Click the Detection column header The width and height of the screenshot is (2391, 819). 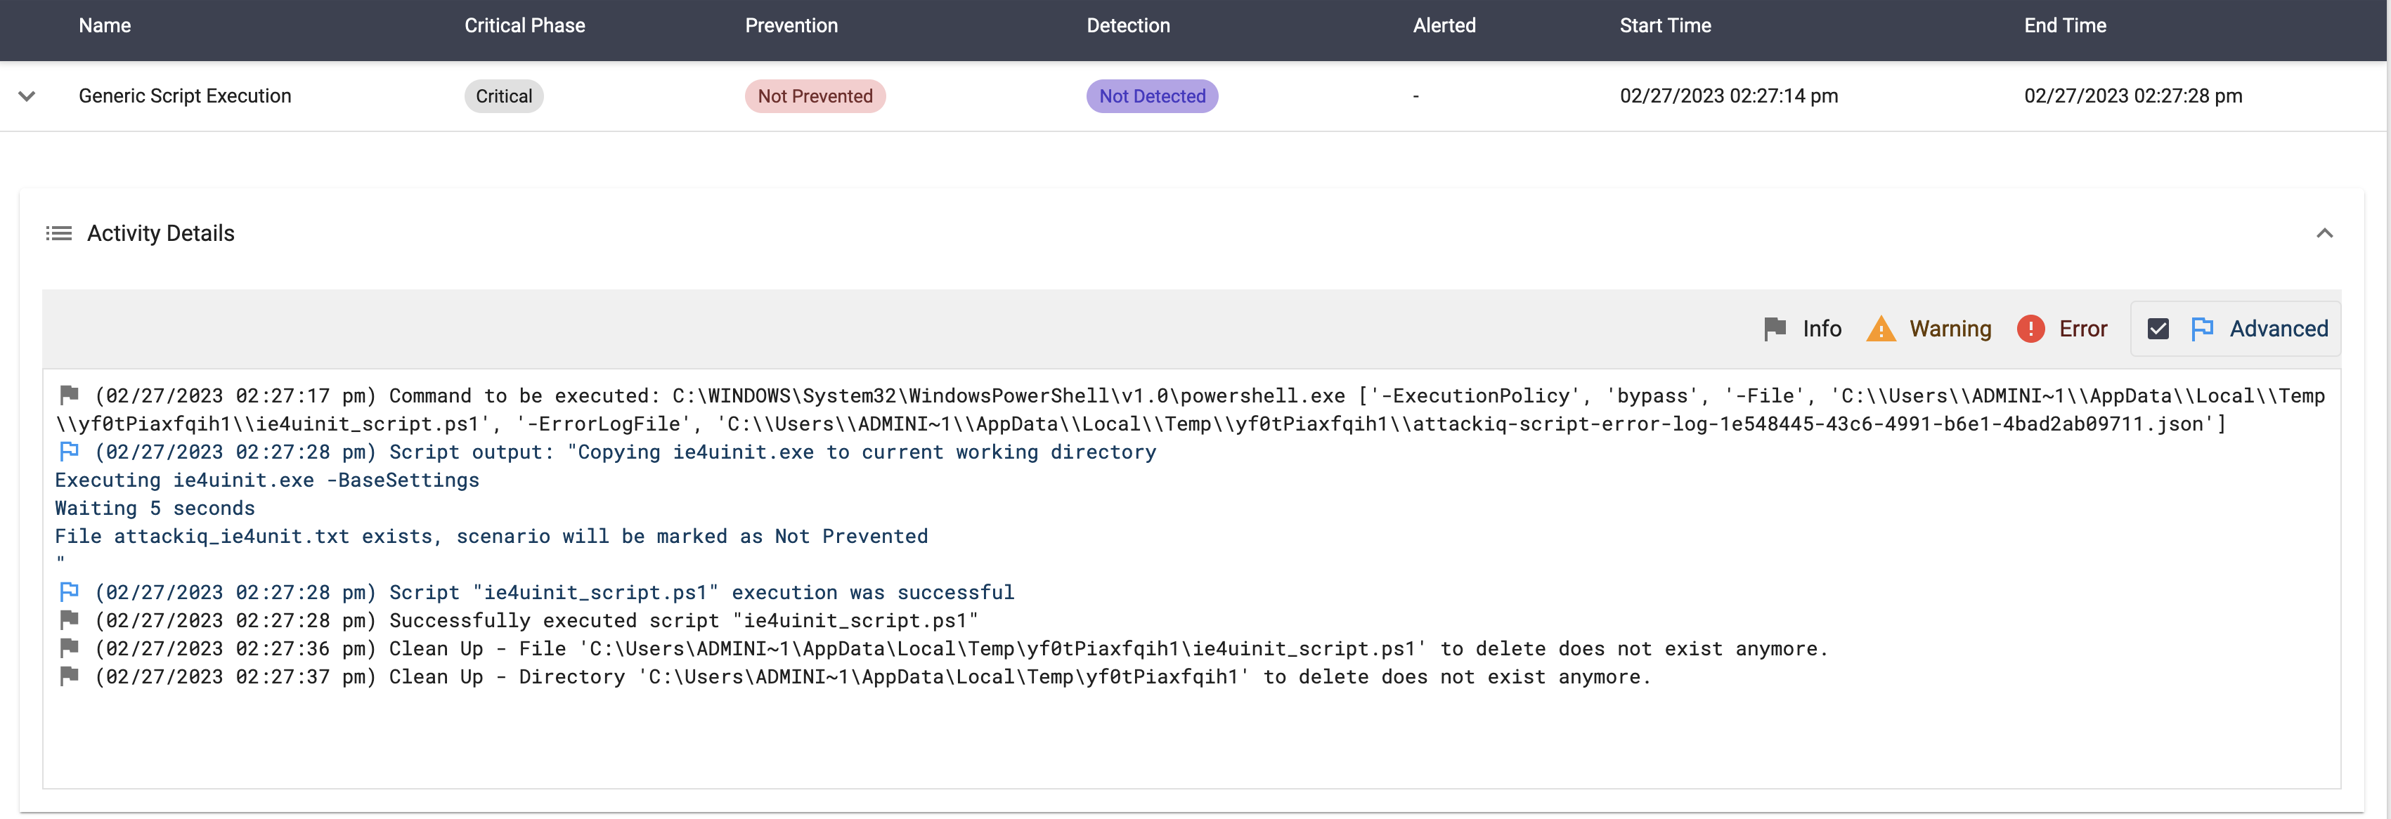[1128, 26]
